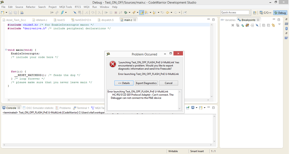Click Cancel in Problem Occurred dialog
The height and width of the screenshot is (154, 290).
tap(169, 83)
